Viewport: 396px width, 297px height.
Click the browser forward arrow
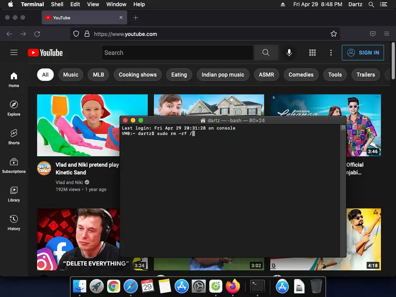point(23,34)
